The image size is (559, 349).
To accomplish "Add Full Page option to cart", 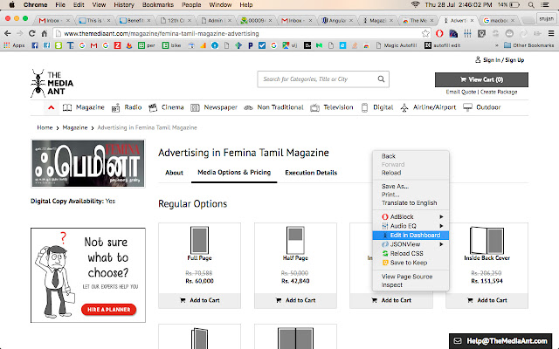I will [200, 300].
